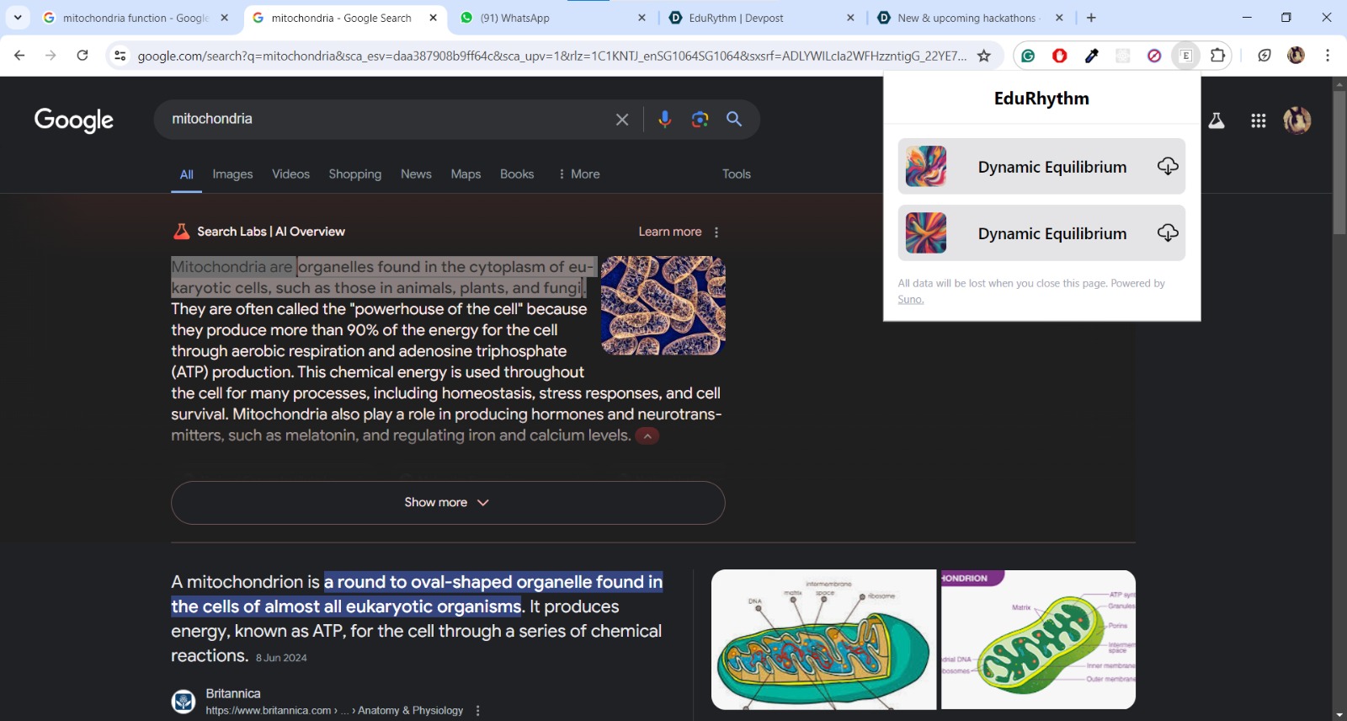The image size is (1347, 721).
Task: Follow the Suno link
Action: pyautogui.click(x=910, y=300)
